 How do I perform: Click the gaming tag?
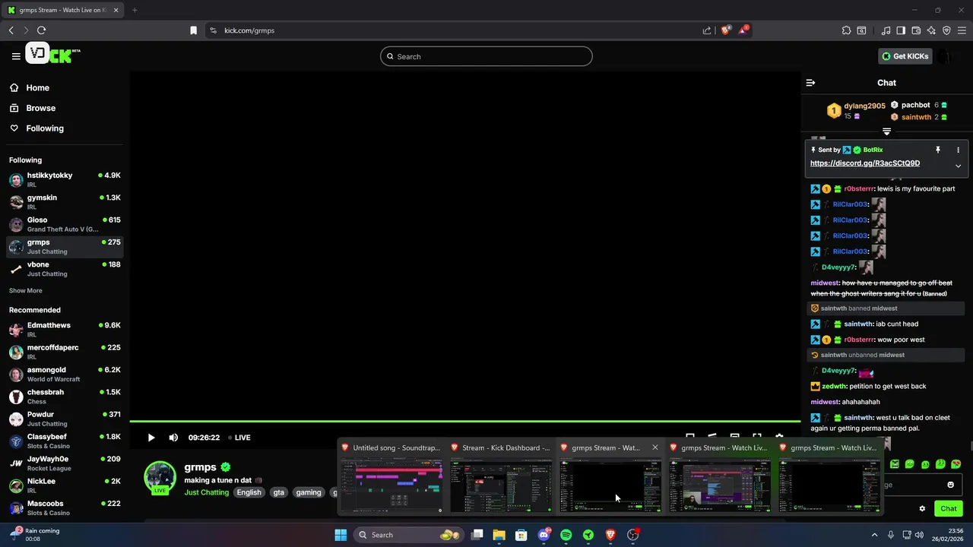click(x=309, y=492)
